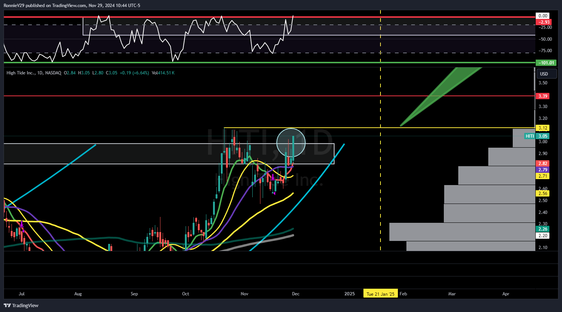Viewport: 562px width, 312px height.
Task: Click the yellow 3.12 price label
Action: click(543, 128)
